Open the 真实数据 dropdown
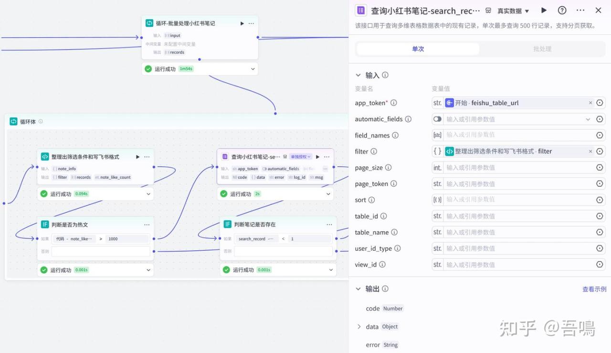Screen dimensions: 611x353 point(513,11)
